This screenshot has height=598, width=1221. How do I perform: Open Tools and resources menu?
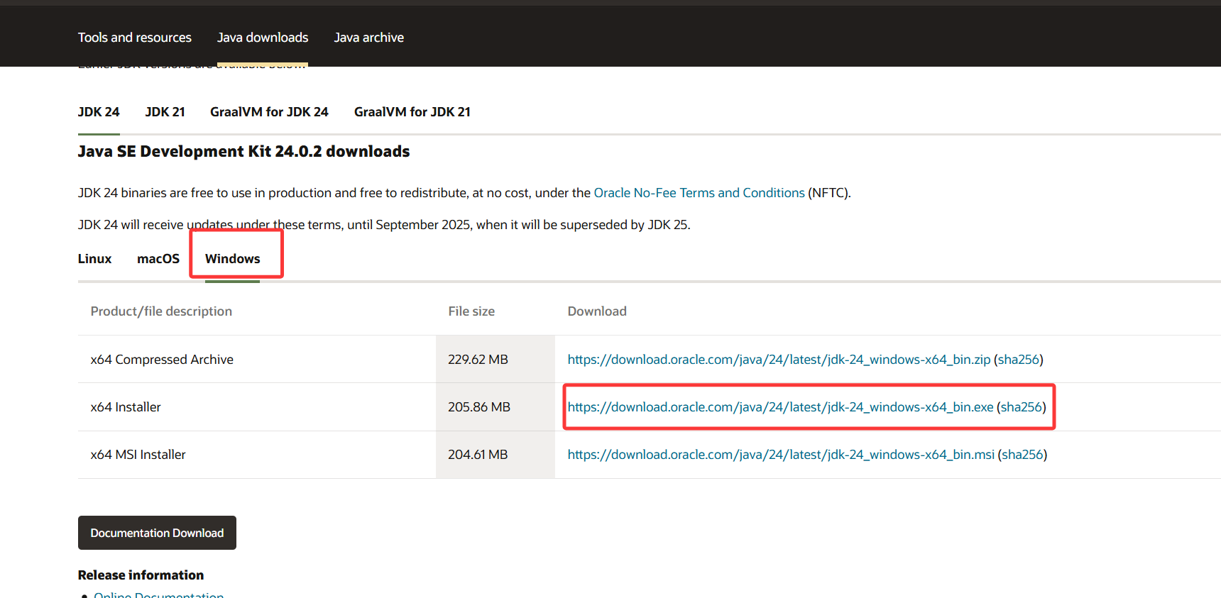point(135,38)
